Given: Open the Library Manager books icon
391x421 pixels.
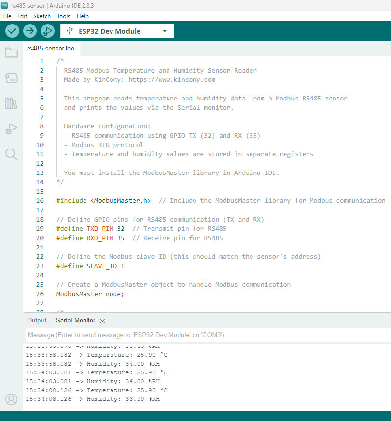Looking at the screenshot, I should 11,103.
